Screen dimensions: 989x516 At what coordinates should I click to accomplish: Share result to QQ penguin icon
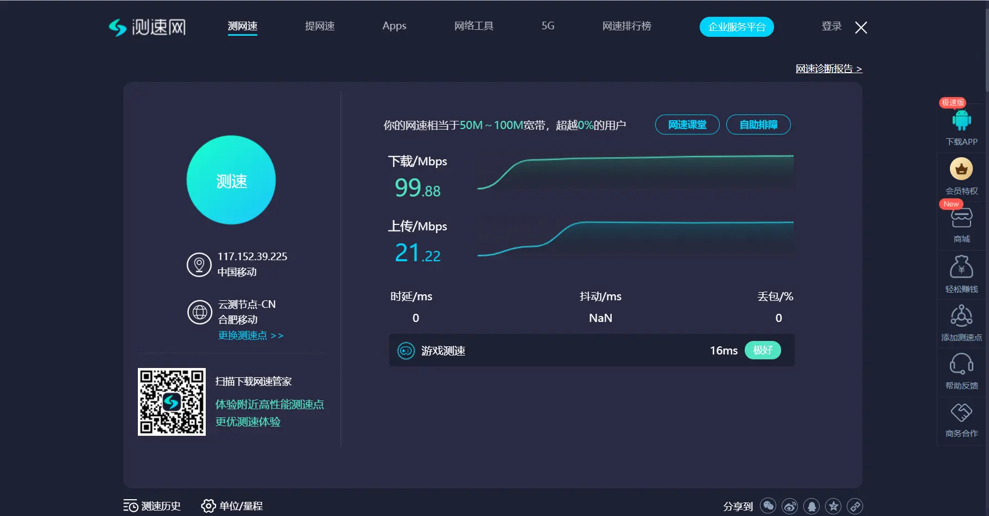pyautogui.click(x=812, y=506)
